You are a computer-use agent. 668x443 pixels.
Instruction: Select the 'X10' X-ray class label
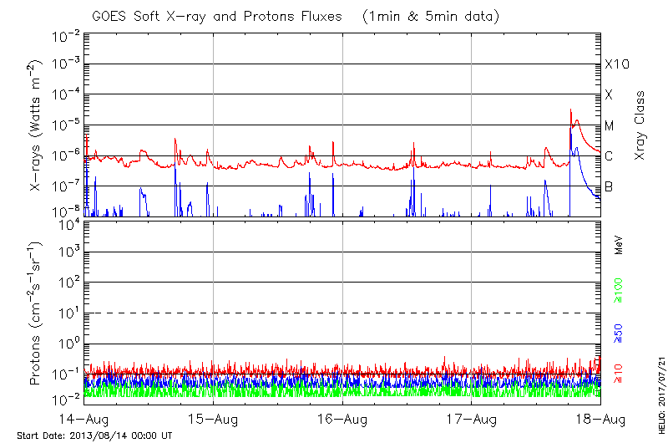(616, 64)
